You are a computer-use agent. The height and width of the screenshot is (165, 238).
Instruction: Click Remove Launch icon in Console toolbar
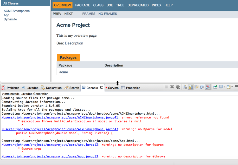point(172,87)
